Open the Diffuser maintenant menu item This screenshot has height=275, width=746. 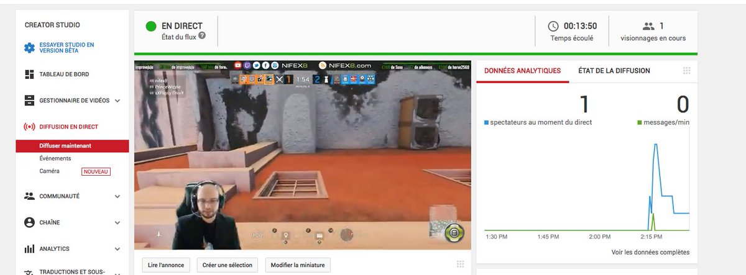click(73, 146)
